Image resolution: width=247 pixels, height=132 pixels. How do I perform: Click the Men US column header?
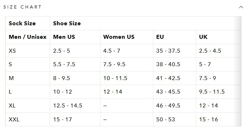pos(75,37)
